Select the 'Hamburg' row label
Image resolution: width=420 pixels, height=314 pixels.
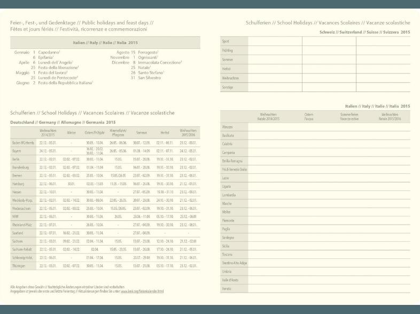(18, 184)
